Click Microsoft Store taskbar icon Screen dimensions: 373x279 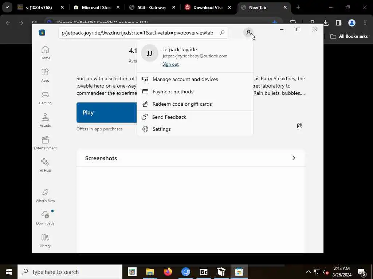(x=239, y=272)
